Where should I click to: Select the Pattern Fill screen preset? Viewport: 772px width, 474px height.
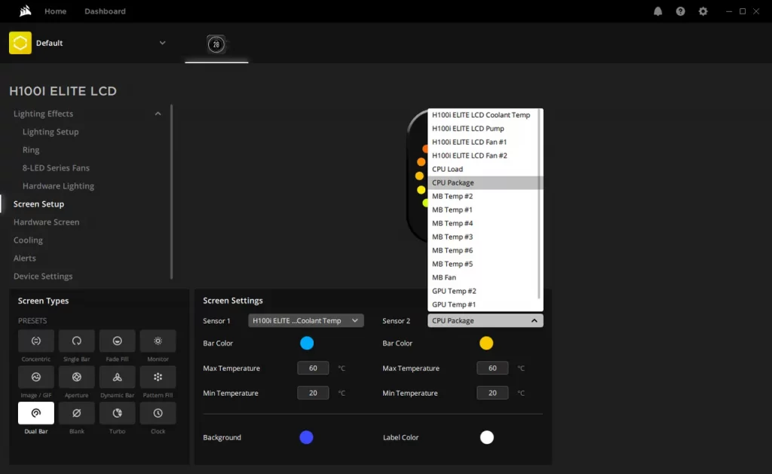158,377
